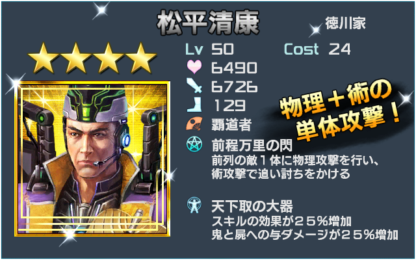Click the first gold rarity star
The image size is (416, 260).
point(44,58)
